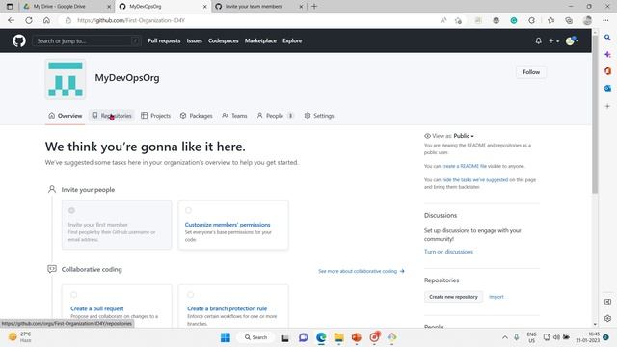
Task: Open the weather widget on taskbar
Action: click(19, 337)
